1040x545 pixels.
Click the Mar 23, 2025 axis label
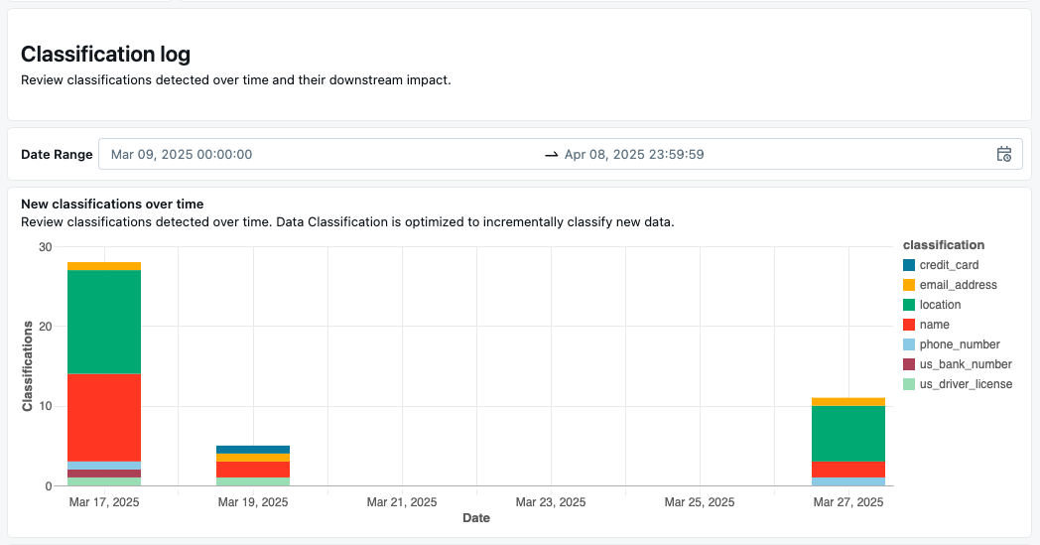(551, 502)
